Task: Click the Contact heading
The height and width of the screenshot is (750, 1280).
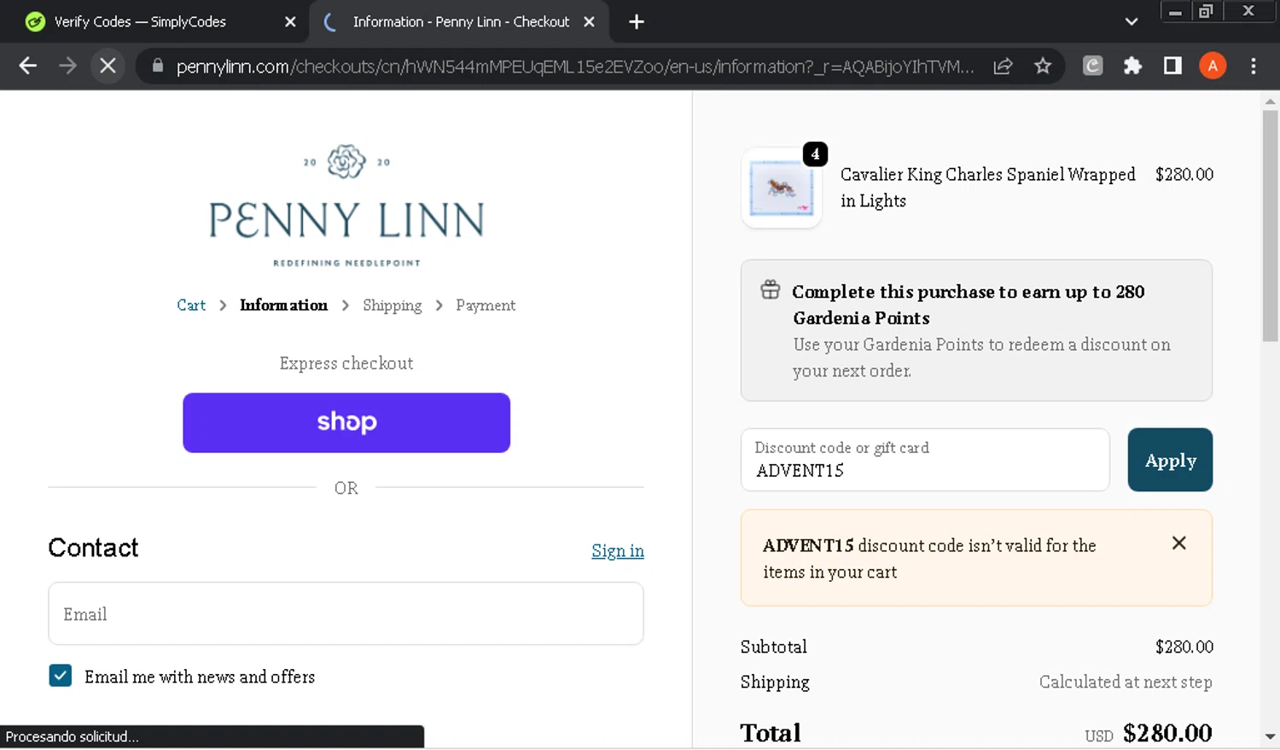Action: [93, 548]
